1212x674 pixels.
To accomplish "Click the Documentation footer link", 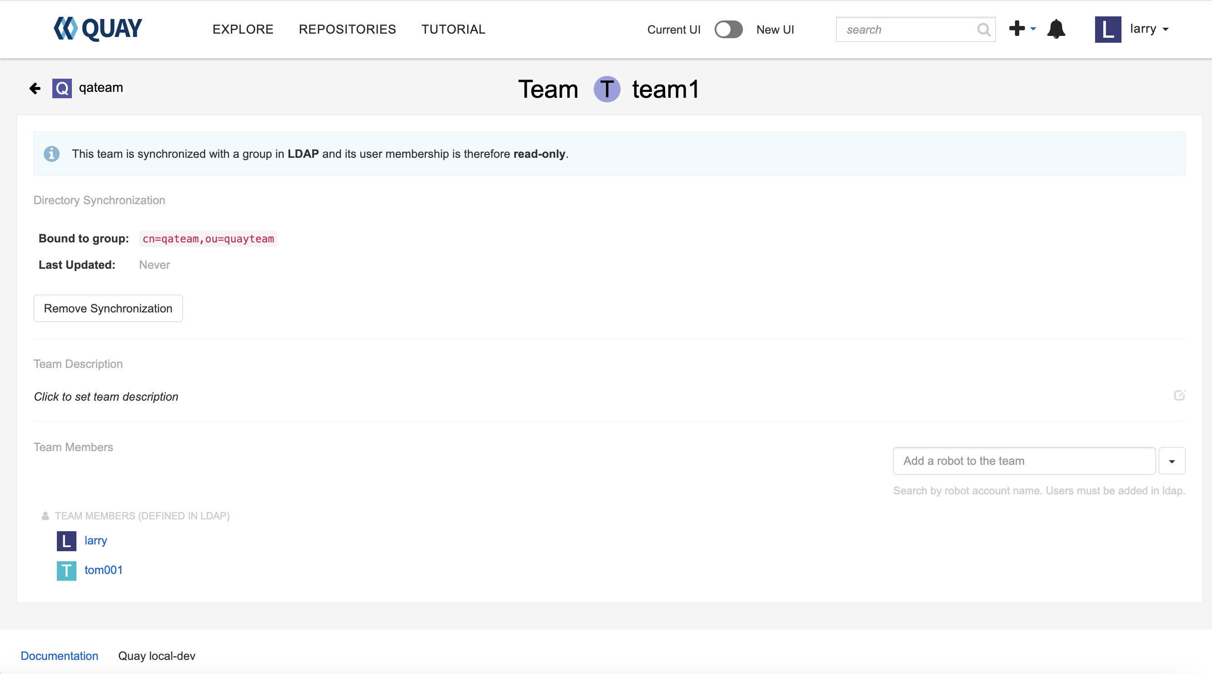I will coord(59,656).
